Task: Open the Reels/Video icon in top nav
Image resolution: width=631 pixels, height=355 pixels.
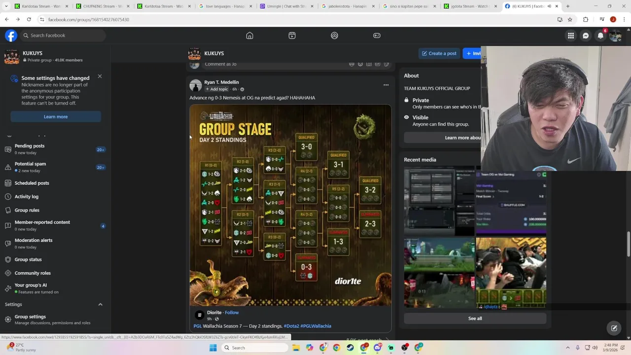Action: coord(292,35)
